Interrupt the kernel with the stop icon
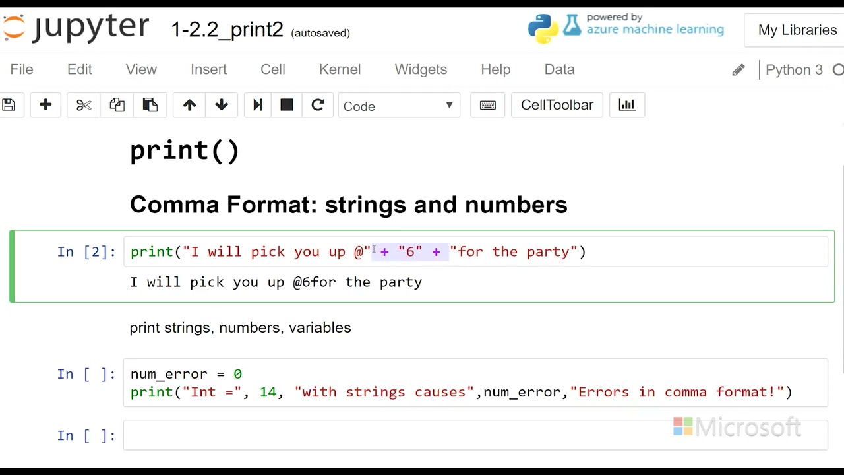This screenshot has height=475, width=844. [287, 105]
